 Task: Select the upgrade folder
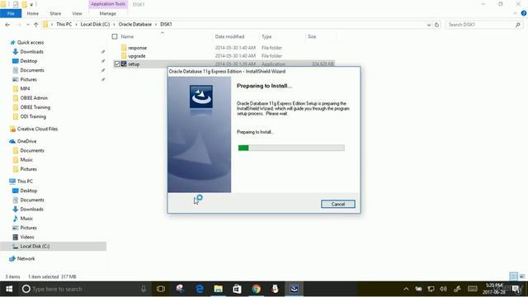coord(137,56)
